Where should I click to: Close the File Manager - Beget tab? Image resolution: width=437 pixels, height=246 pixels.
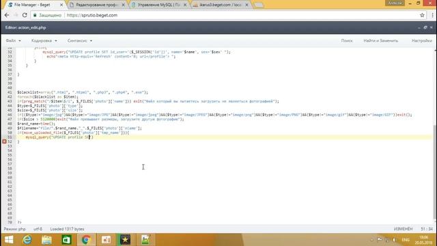(x=61, y=5)
